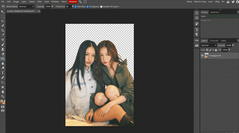Viewport: 239px width, 133px height.
Task: Open the Blend Mode dropdown in options bar
Action: tap(26, 7)
